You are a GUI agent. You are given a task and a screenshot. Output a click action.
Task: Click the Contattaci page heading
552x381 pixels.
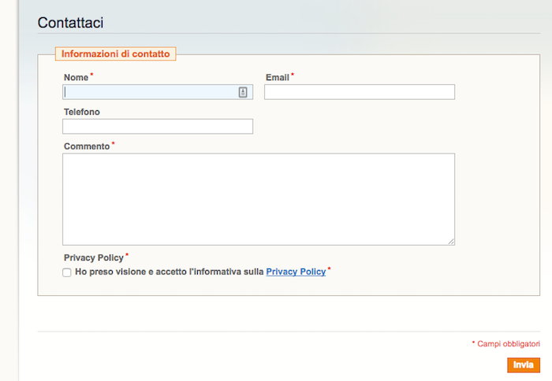tap(70, 23)
